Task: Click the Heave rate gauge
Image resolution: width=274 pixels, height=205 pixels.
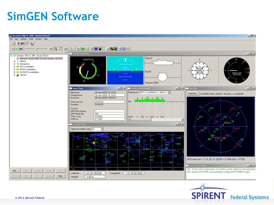Action: coord(237,70)
